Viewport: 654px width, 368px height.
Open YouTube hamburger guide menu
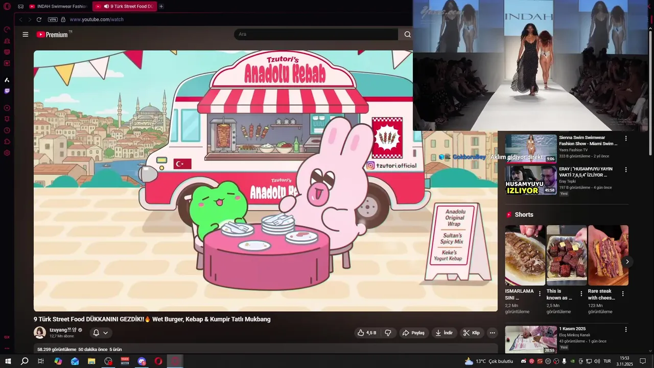click(26, 34)
